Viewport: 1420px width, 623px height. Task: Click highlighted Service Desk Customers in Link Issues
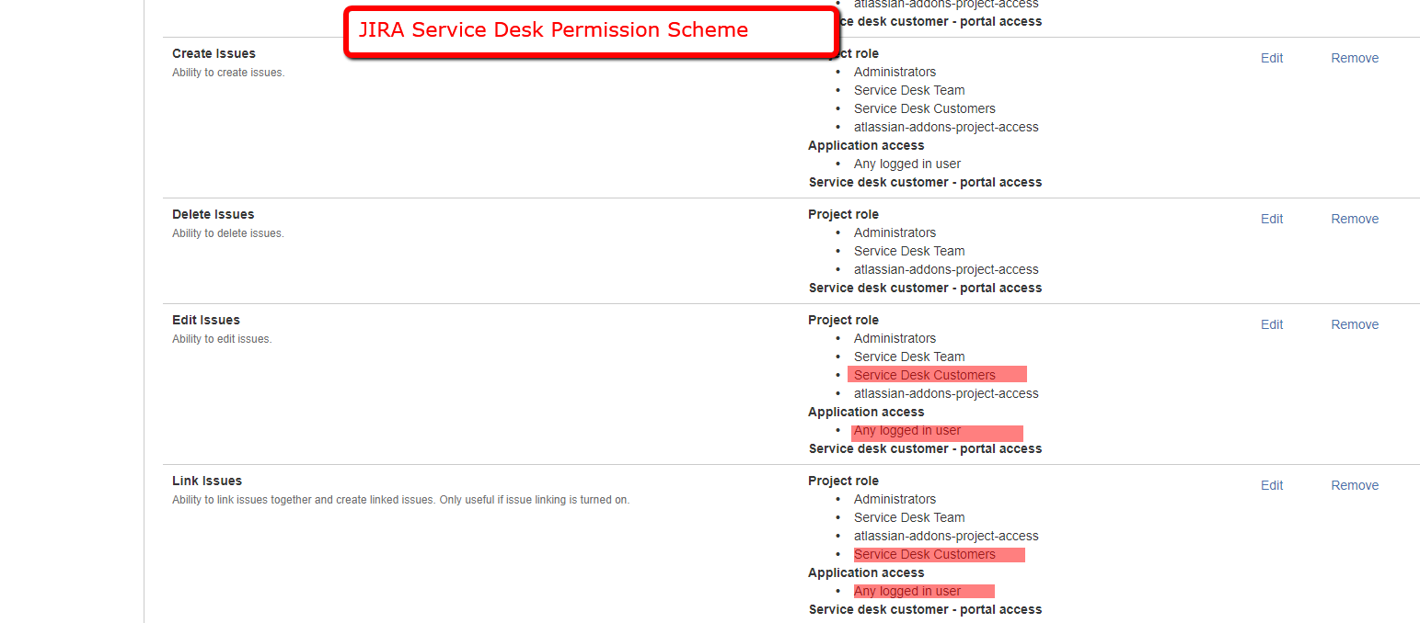coord(925,554)
